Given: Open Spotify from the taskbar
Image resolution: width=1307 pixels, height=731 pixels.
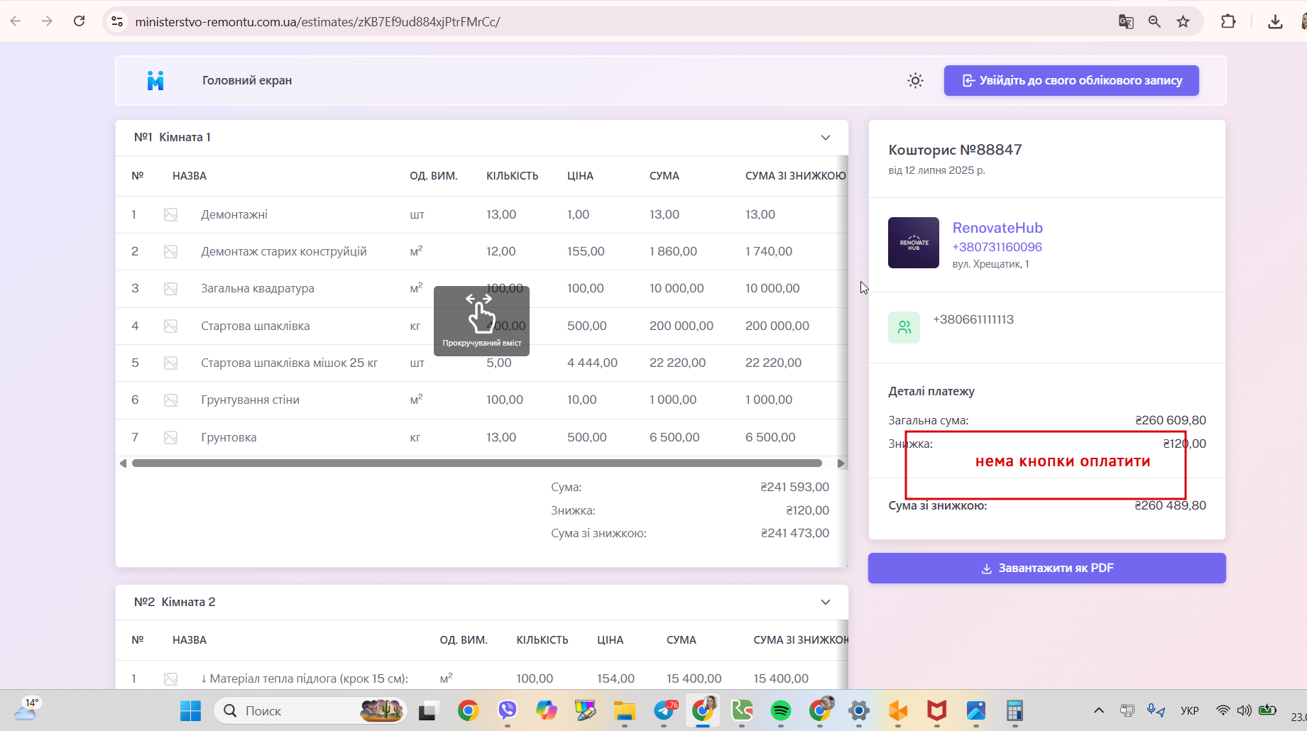Looking at the screenshot, I should click(781, 710).
